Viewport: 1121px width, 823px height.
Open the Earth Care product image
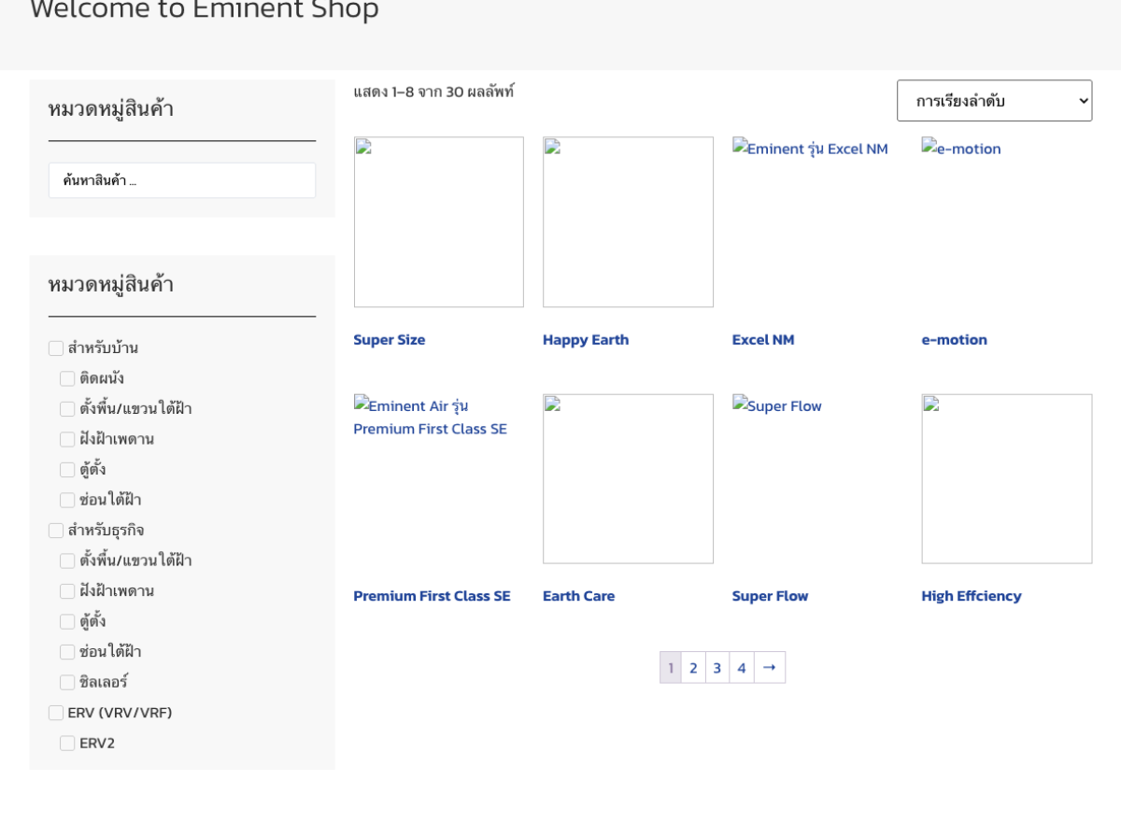(628, 479)
